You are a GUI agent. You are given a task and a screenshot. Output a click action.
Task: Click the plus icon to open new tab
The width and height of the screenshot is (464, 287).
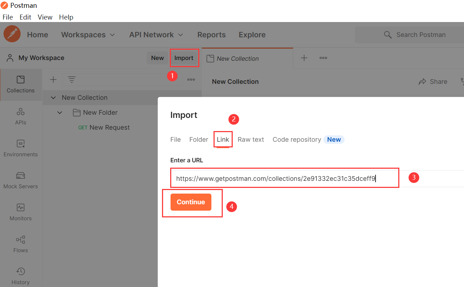pyautogui.click(x=304, y=58)
